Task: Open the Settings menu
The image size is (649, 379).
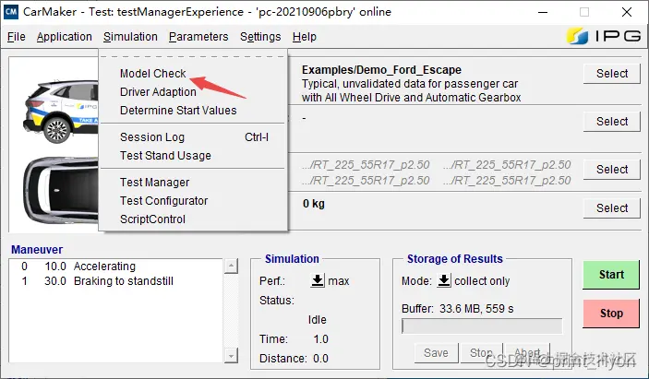Action: pyautogui.click(x=260, y=37)
